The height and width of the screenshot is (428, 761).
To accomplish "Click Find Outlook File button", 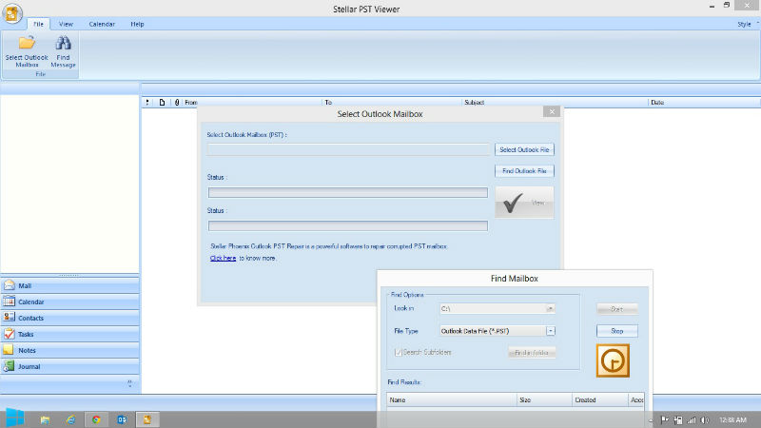I will tap(524, 171).
